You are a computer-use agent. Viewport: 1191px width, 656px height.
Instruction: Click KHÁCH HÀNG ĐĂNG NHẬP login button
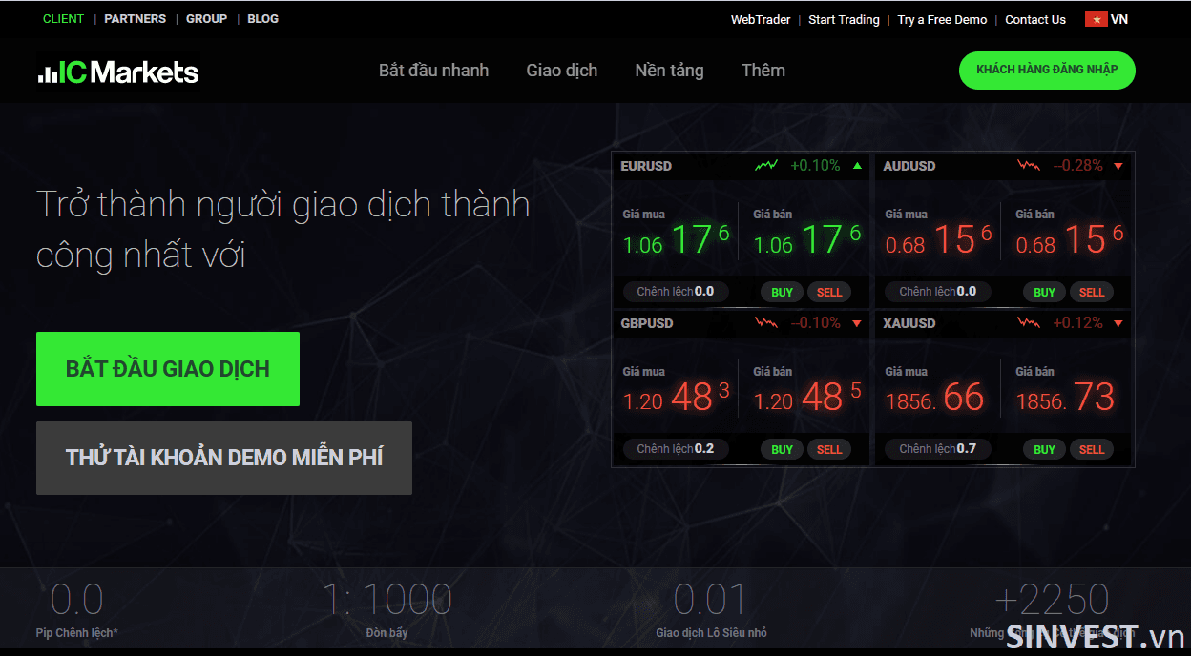pyautogui.click(x=1047, y=70)
